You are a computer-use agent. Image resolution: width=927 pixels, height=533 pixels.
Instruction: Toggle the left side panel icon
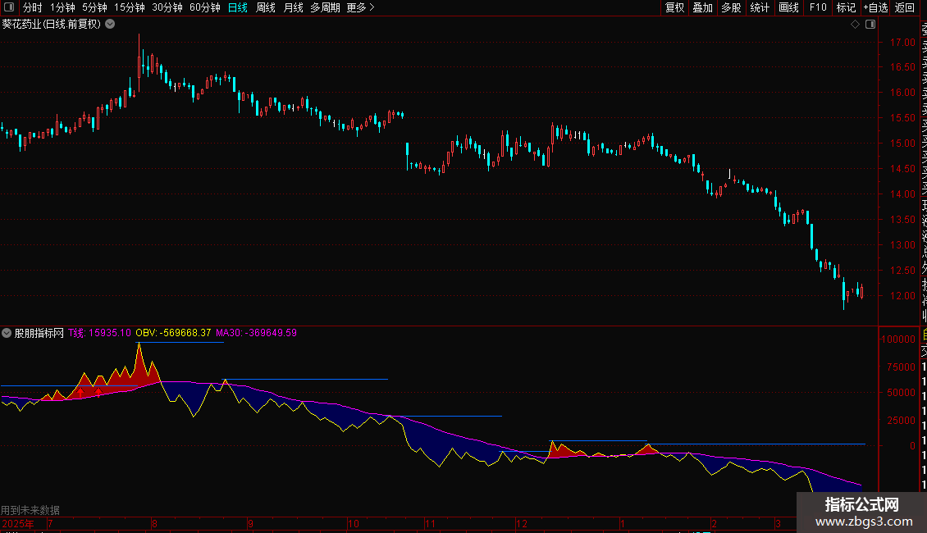click(7, 7)
